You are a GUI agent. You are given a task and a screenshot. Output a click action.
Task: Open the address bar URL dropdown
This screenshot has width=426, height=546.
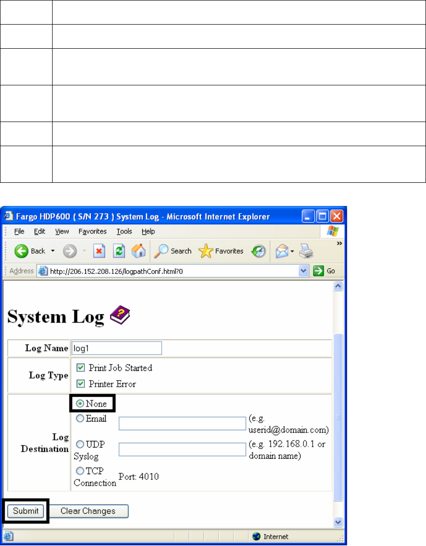pos(304,271)
